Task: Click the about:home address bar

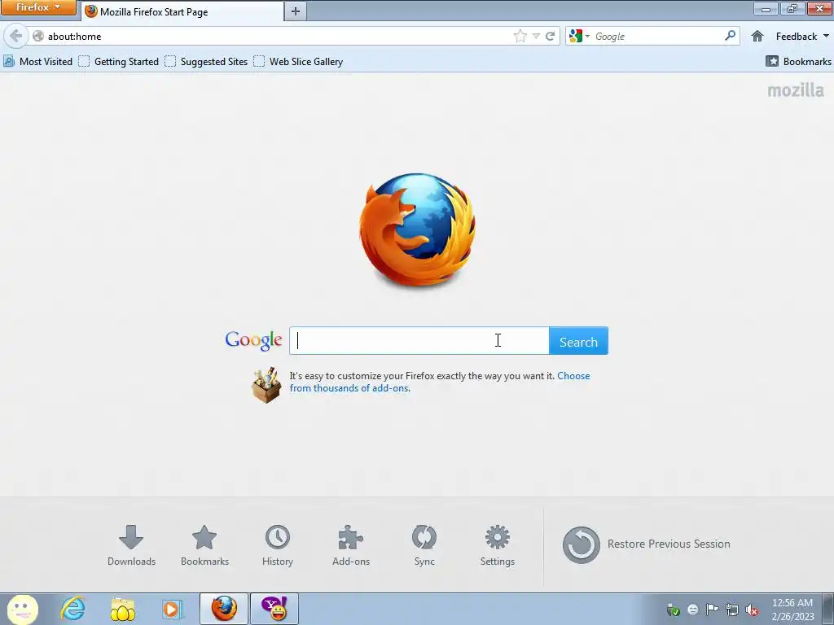Action: point(277,36)
